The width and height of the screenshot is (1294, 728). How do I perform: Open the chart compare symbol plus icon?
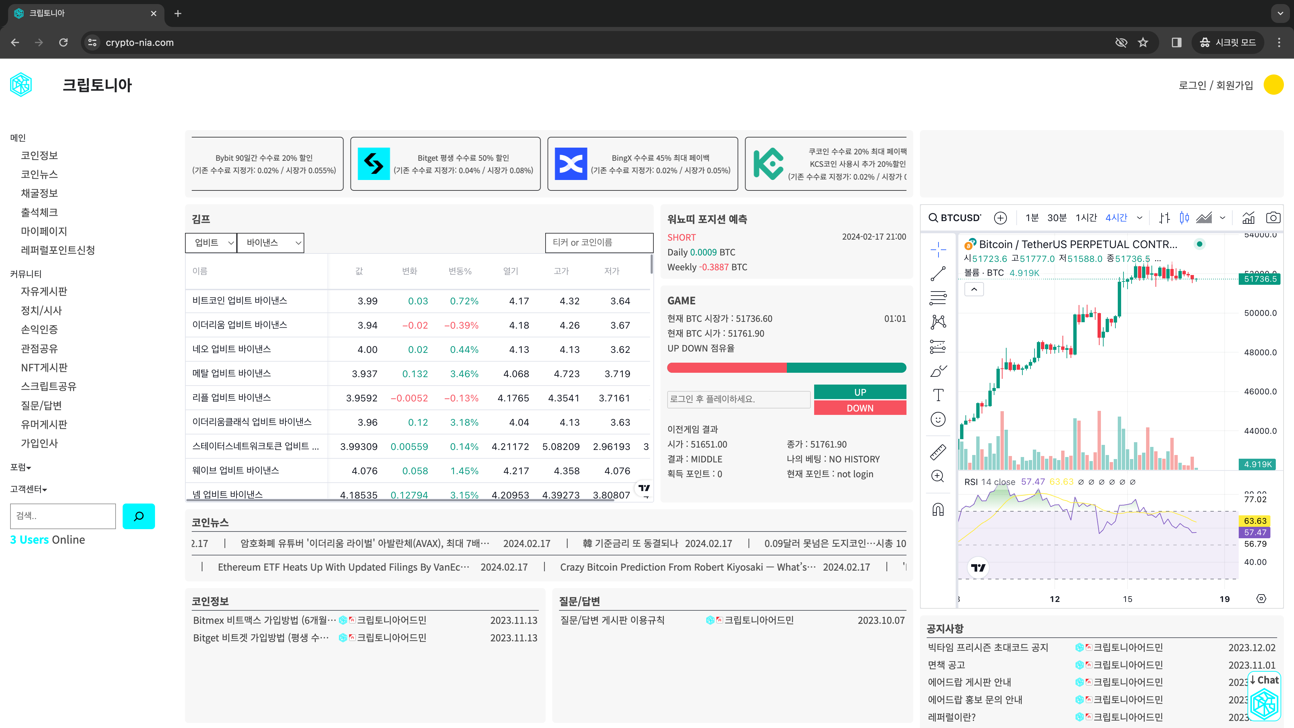(1000, 217)
